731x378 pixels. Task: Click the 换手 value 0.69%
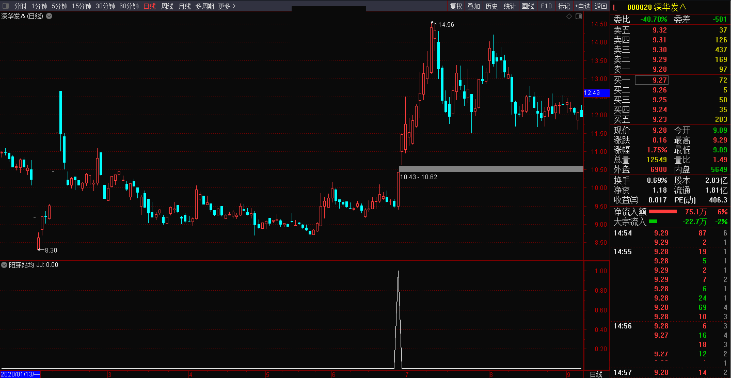tap(657, 180)
